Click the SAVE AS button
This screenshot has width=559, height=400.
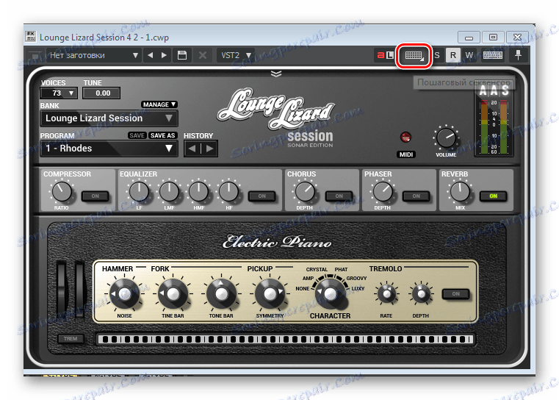(x=162, y=135)
